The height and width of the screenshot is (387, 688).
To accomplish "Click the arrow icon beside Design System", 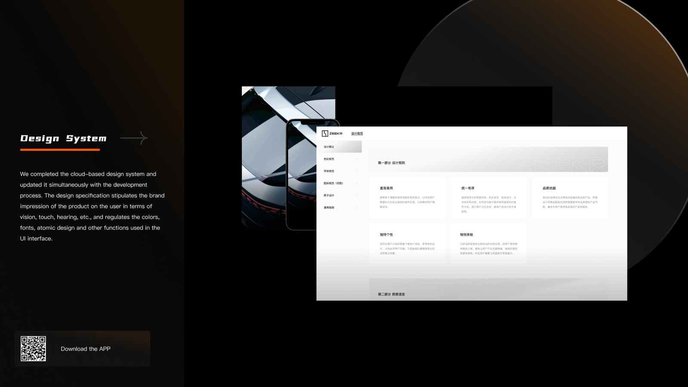I will [134, 138].
